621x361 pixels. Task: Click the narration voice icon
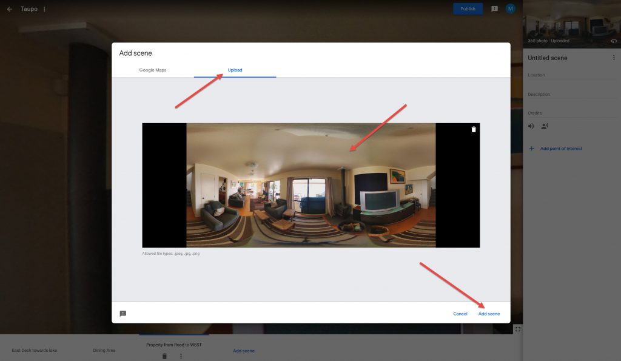544,126
